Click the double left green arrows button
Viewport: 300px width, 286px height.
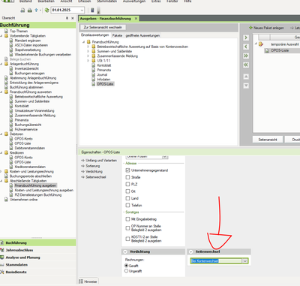[246, 65]
